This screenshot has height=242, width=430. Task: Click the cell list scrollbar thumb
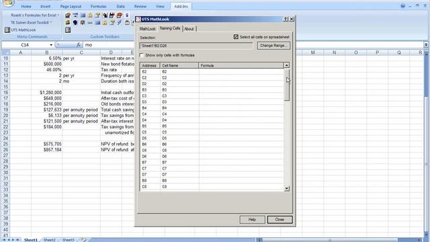(287, 85)
